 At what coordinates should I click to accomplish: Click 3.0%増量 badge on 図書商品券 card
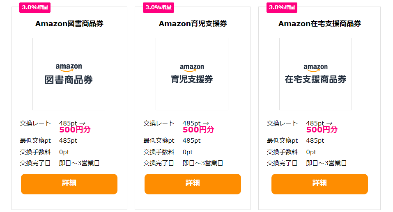(35, 7)
